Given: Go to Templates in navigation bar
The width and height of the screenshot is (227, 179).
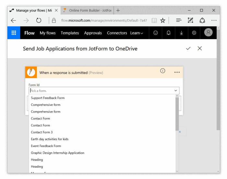Looking at the screenshot, I should (70, 33).
